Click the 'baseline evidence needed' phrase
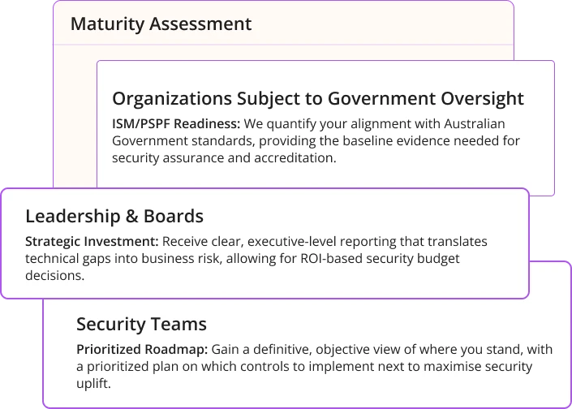Screen dimensions: 572x409 tap(435, 141)
